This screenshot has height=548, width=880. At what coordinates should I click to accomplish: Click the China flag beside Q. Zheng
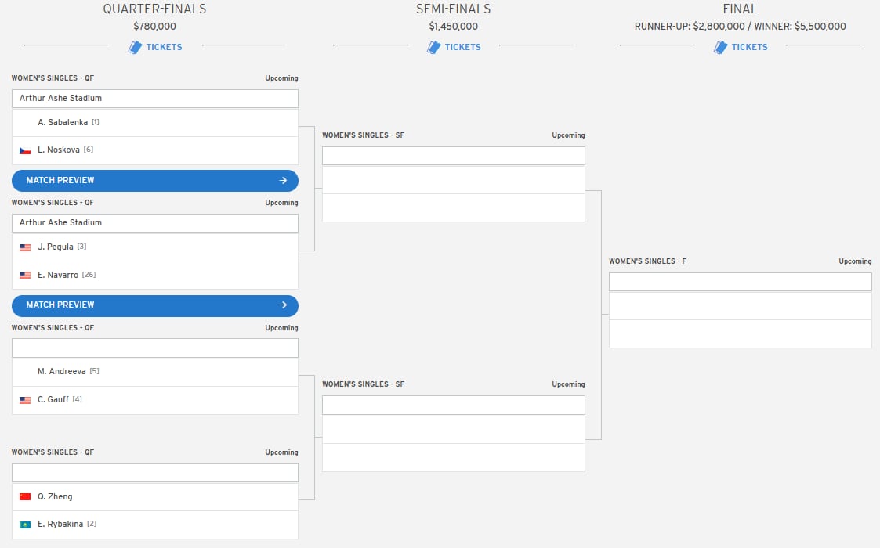[25, 497]
